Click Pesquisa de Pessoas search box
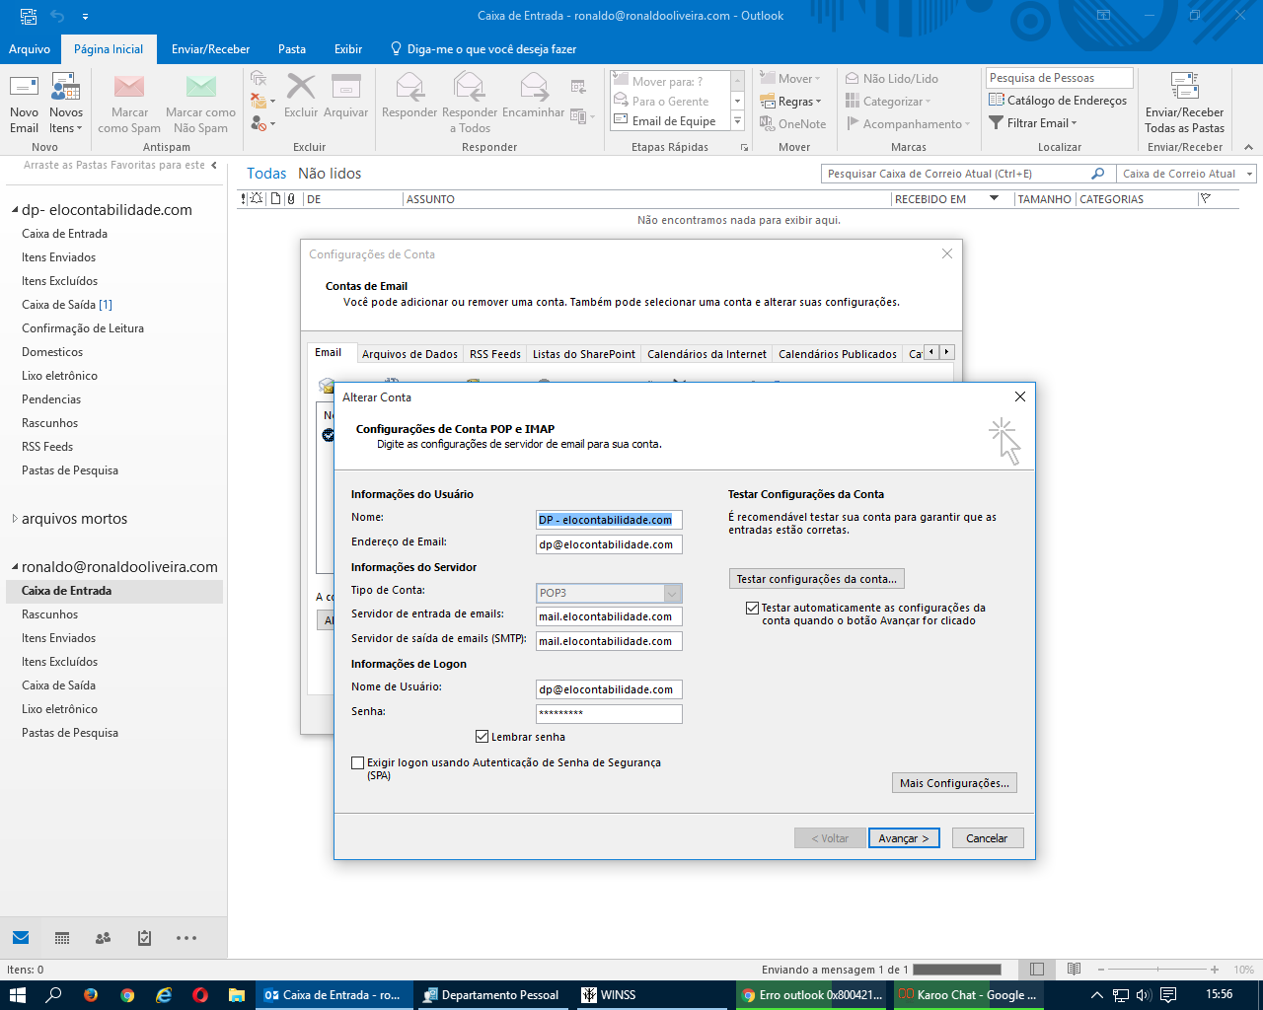Screen dimensions: 1263x1010 [x=1059, y=78]
